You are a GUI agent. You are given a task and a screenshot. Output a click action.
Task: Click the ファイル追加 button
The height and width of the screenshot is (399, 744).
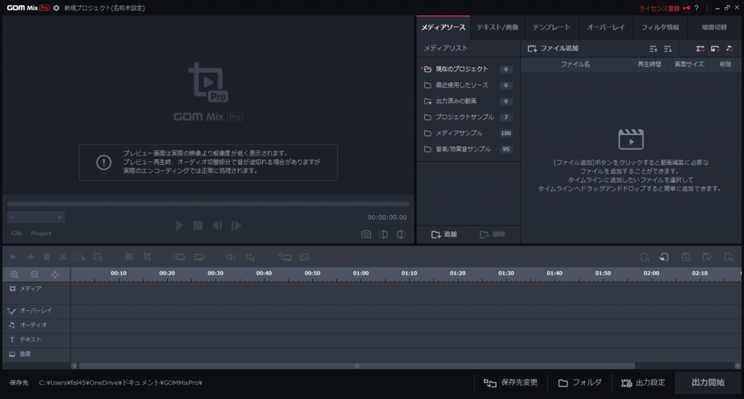coord(554,49)
